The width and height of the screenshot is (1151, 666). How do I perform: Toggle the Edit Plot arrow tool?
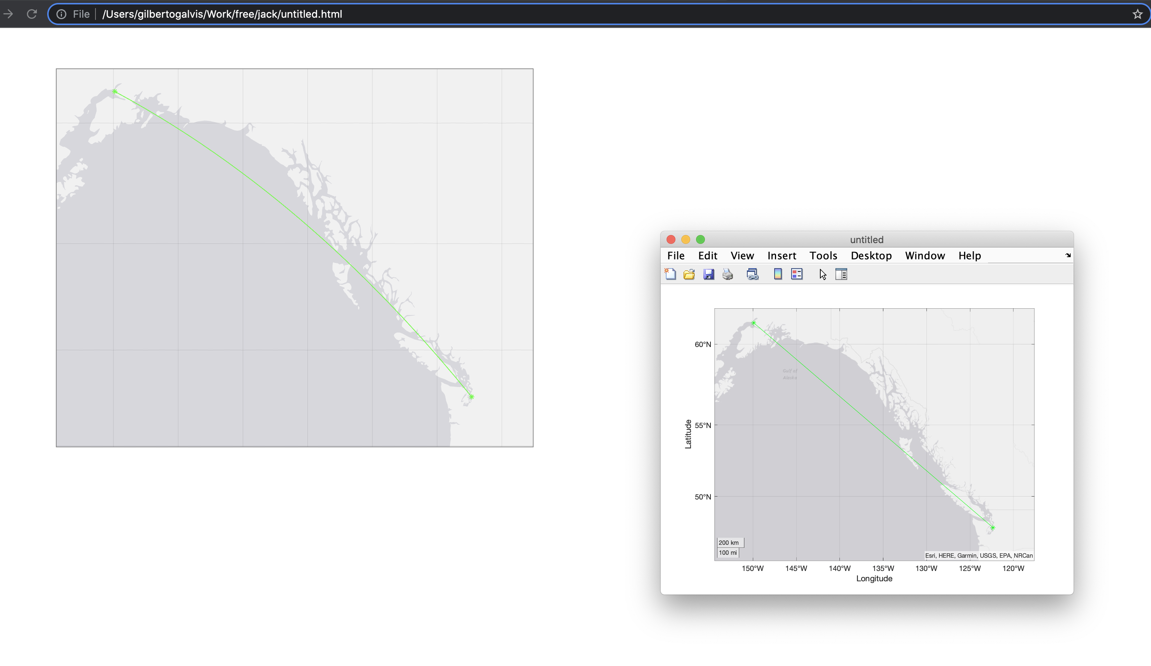[x=823, y=274]
